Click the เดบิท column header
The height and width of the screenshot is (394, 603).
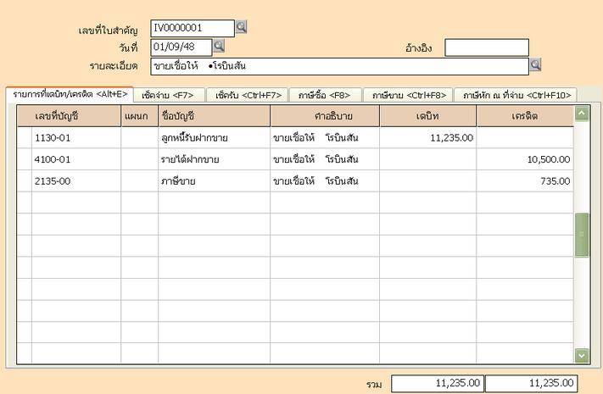(427, 115)
